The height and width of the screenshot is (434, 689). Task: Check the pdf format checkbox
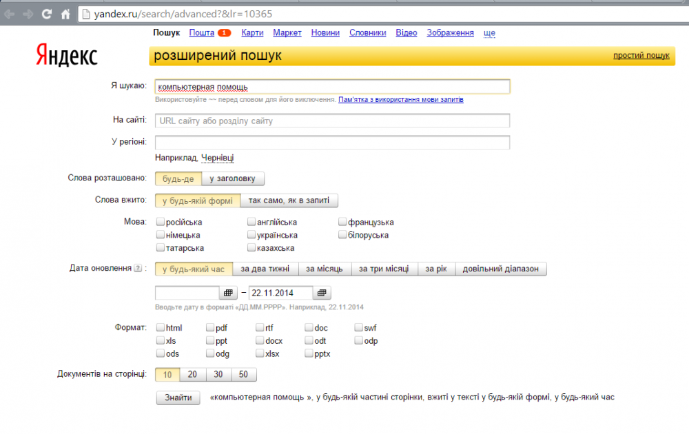(x=210, y=328)
